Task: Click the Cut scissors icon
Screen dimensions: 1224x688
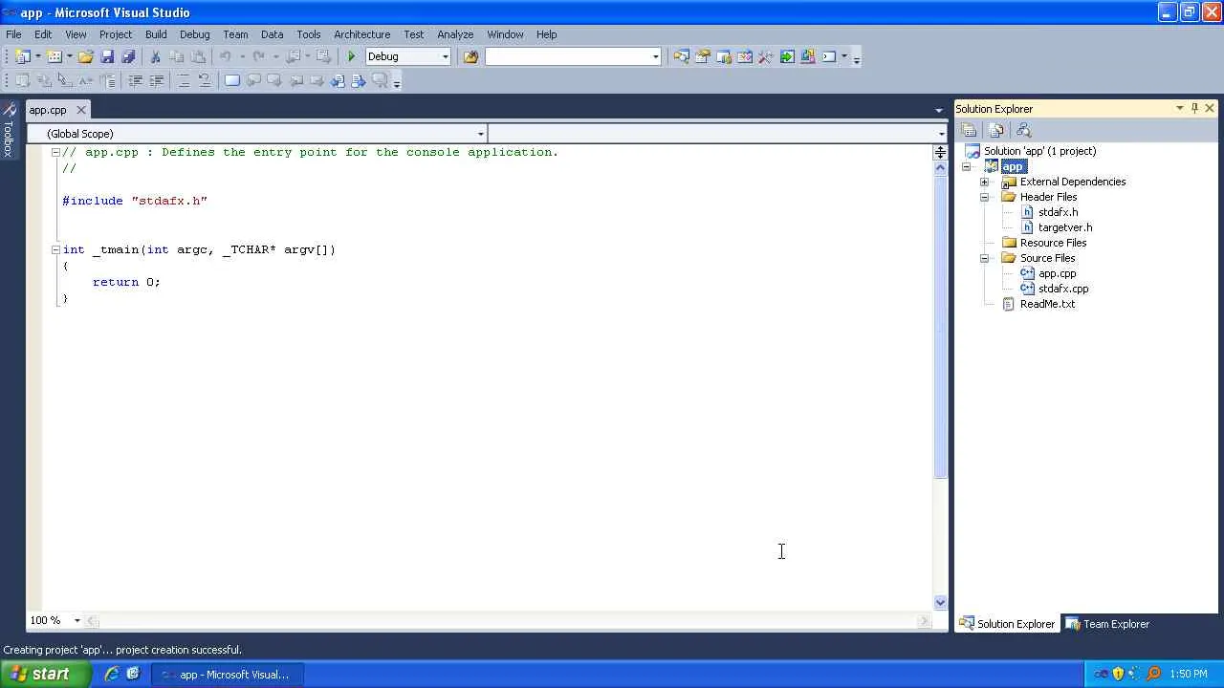Action: coord(156,56)
